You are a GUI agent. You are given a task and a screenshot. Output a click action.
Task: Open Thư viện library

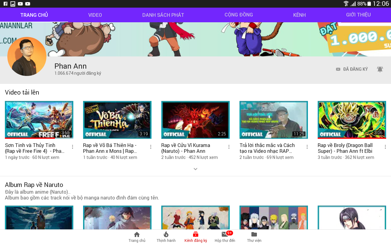pos(254,237)
